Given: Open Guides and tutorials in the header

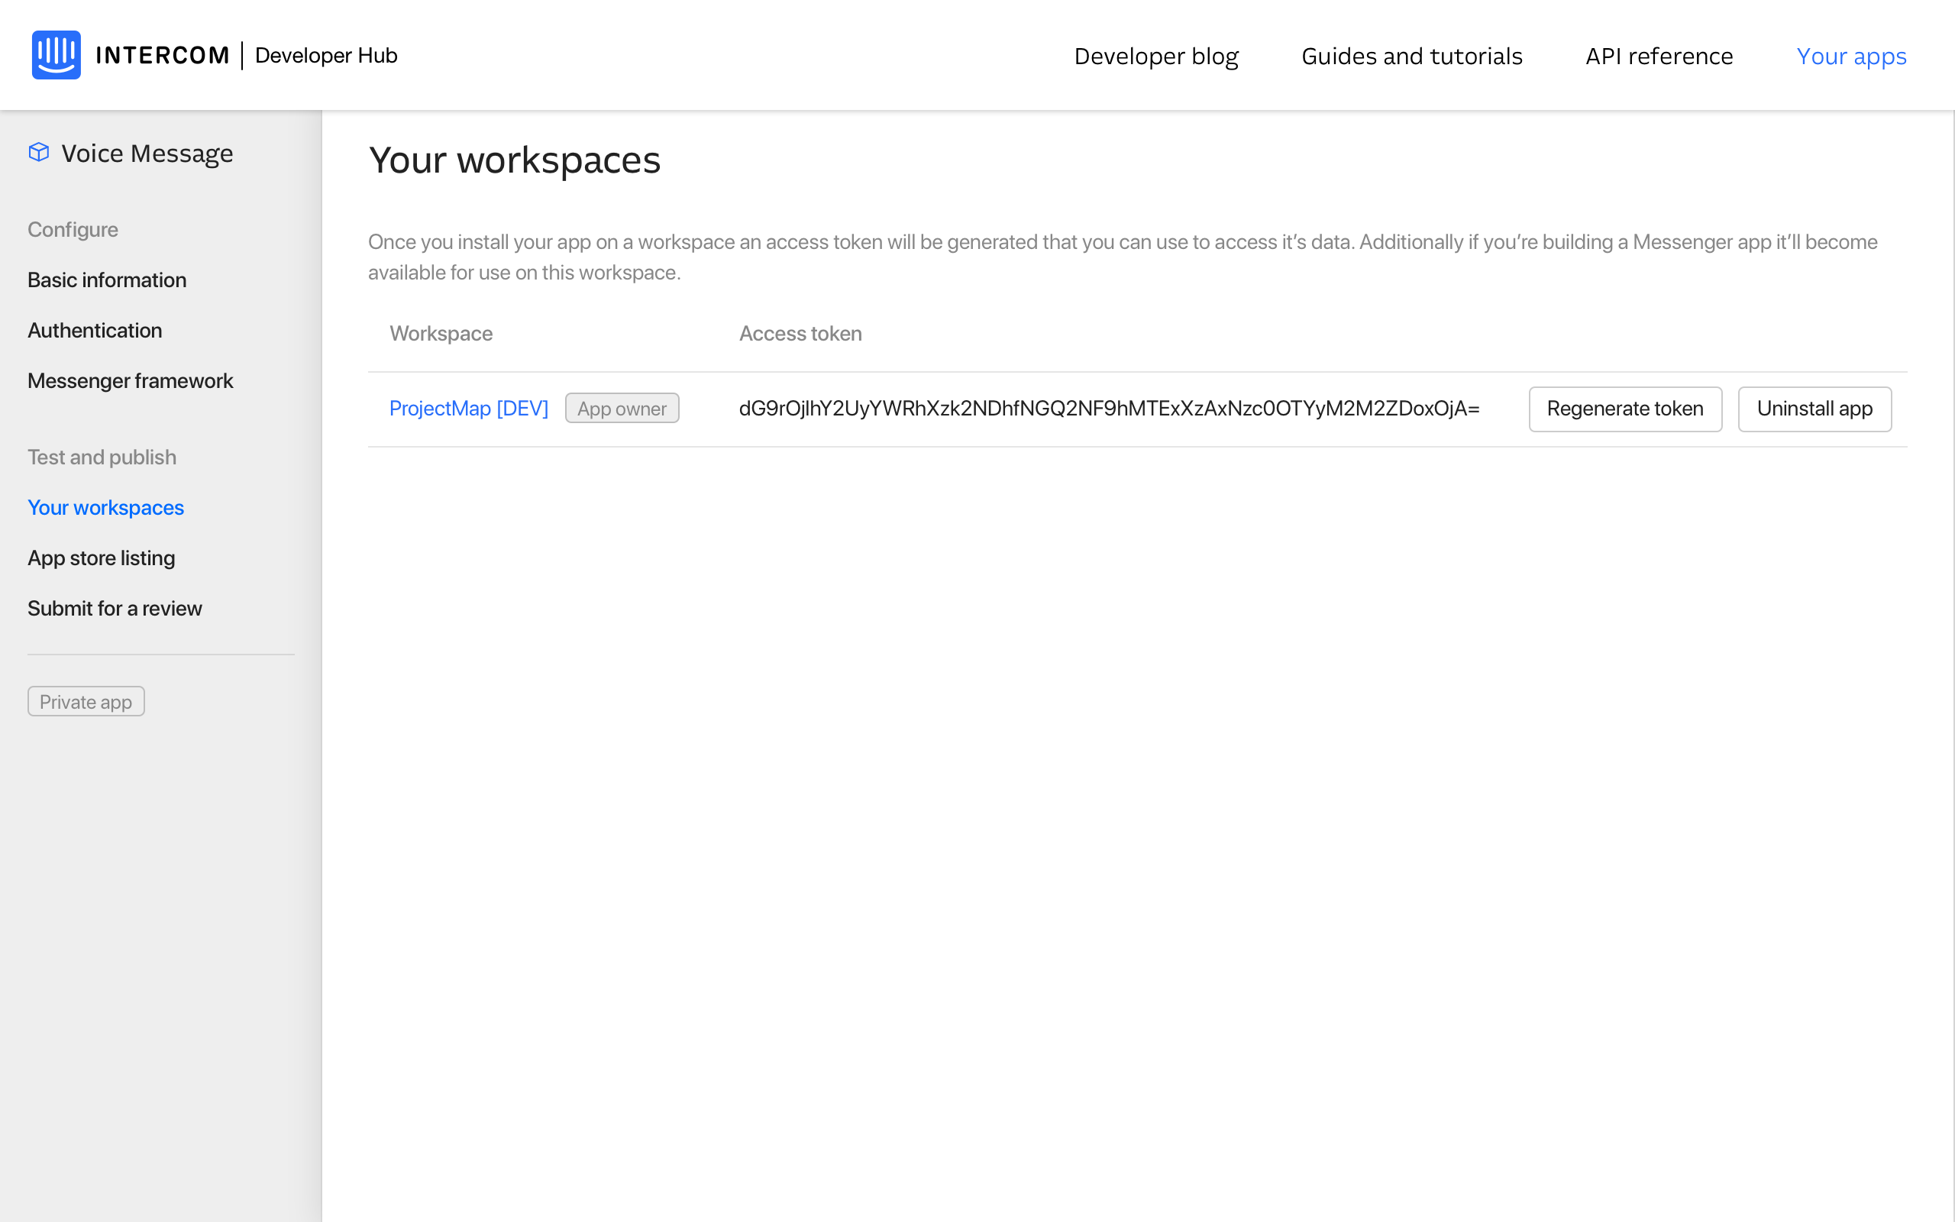Looking at the screenshot, I should point(1411,56).
